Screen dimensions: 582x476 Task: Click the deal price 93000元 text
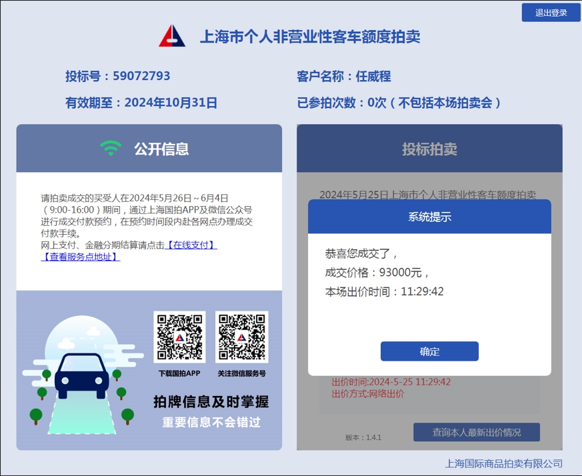coord(401,273)
